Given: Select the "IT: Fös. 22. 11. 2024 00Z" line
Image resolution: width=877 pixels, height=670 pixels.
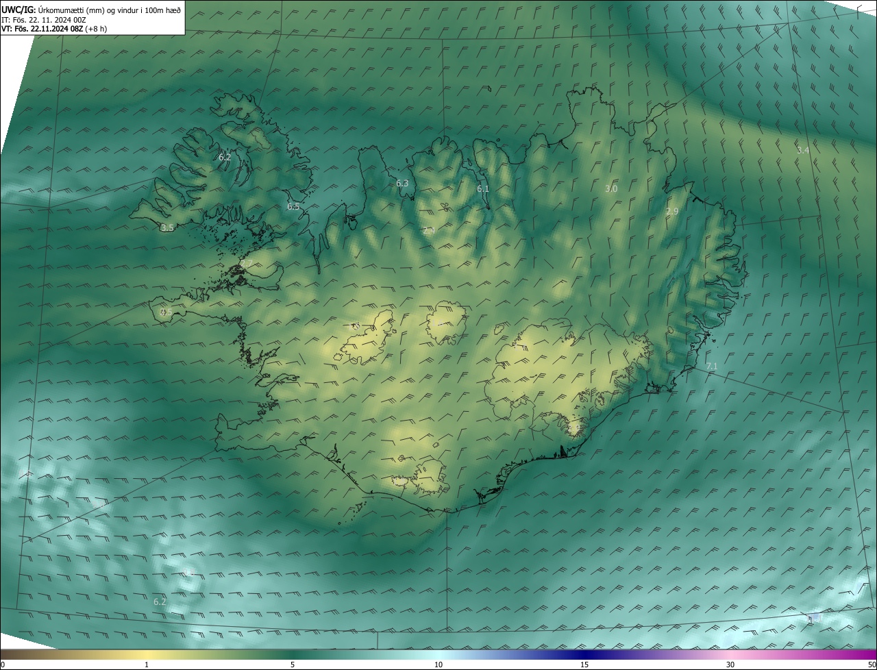Looking at the screenshot, I should pyautogui.click(x=43, y=20).
